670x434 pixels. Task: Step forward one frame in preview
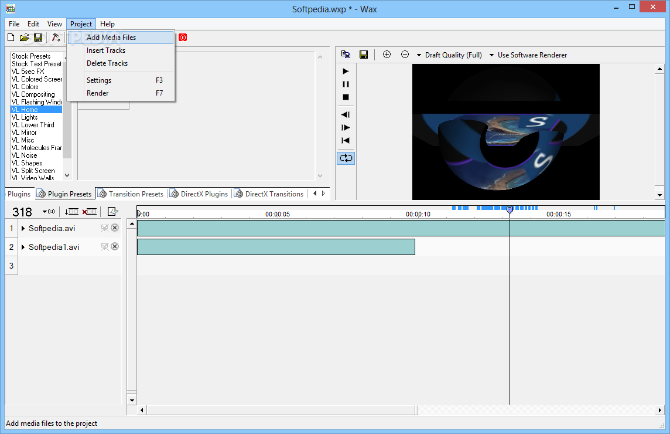[346, 127]
